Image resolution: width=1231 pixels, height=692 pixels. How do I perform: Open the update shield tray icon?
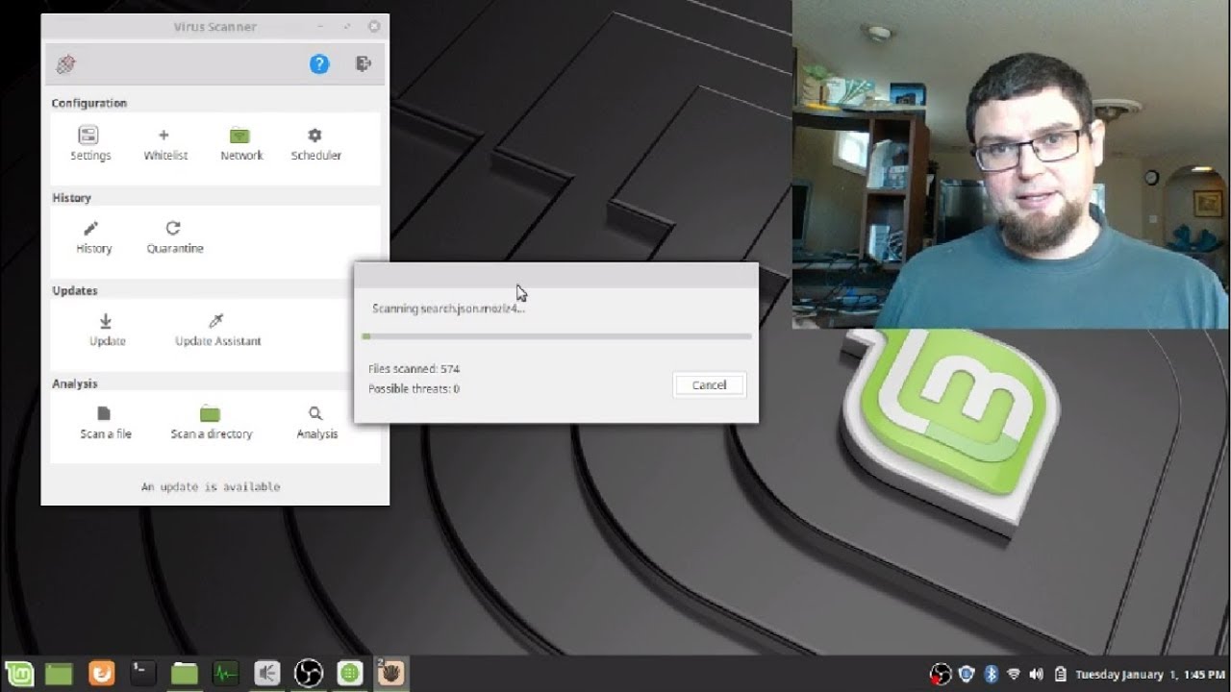967,675
